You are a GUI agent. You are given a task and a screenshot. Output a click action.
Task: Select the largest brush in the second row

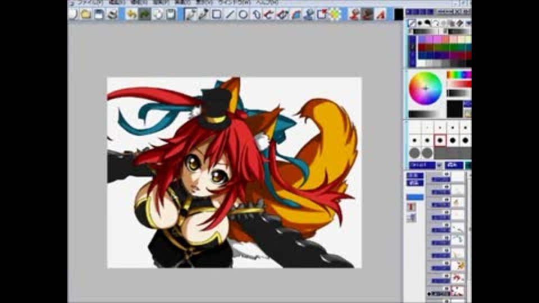tap(465, 140)
